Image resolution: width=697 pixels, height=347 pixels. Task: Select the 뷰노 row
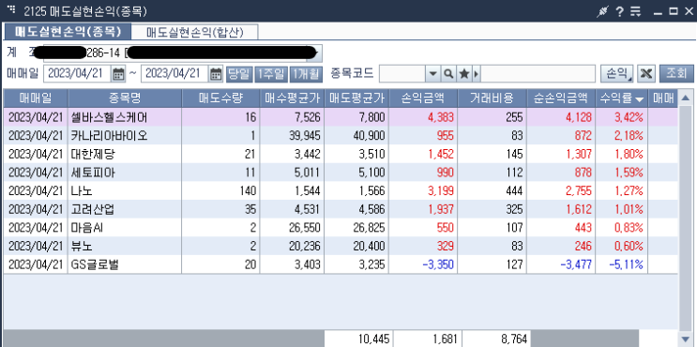click(x=341, y=246)
